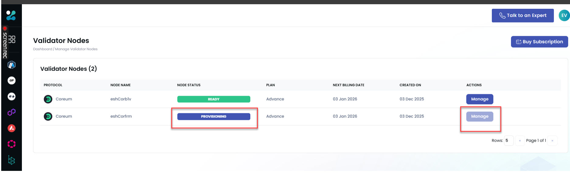Click the PROVISIONING status badge for eshCorfrm
570x173 pixels.
point(214,117)
